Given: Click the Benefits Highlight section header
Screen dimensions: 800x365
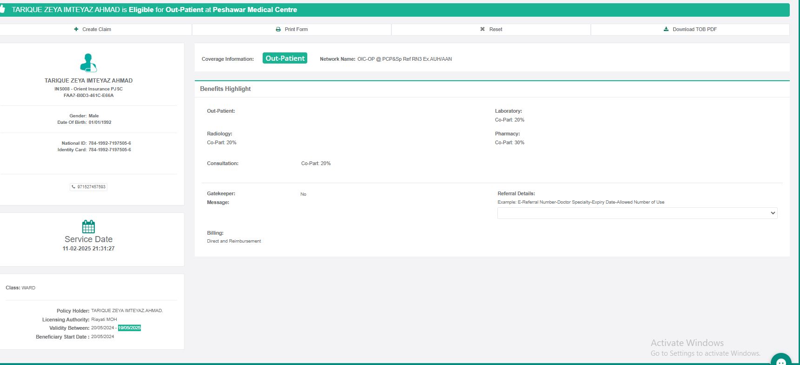Looking at the screenshot, I should [225, 89].
